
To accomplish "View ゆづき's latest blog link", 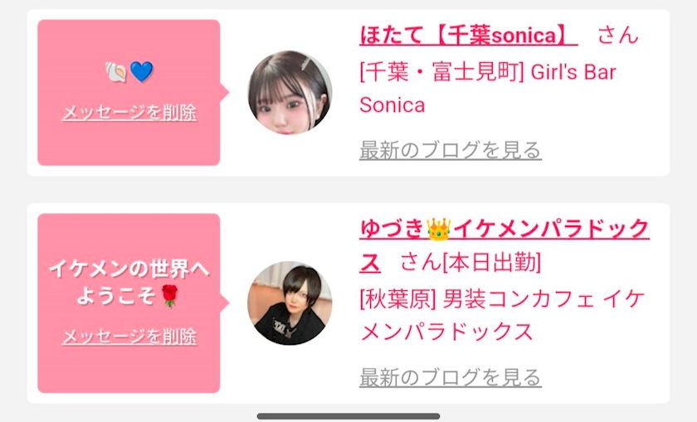I will click(450, 377).
